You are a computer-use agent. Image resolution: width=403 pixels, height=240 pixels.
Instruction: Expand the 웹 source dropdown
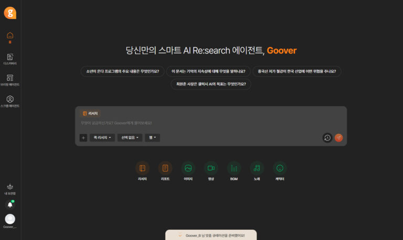click(x=152, y=138)
